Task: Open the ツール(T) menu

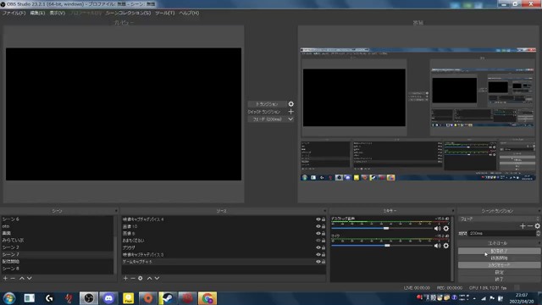Action: click(x=165, y=13)
